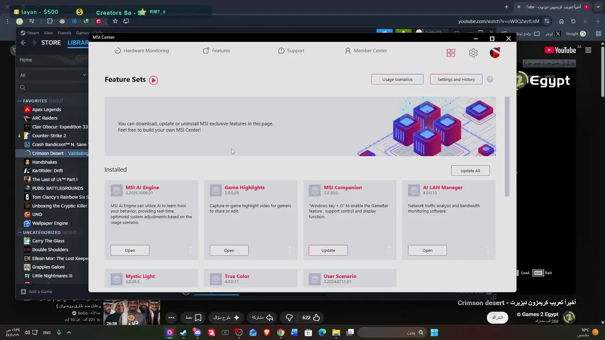The image size is (605, 340).
Task: Select Crimson Desert in Steam library
Action: [x=52, y=153]
